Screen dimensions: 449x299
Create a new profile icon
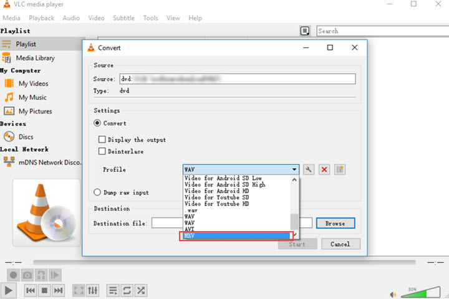340,169
